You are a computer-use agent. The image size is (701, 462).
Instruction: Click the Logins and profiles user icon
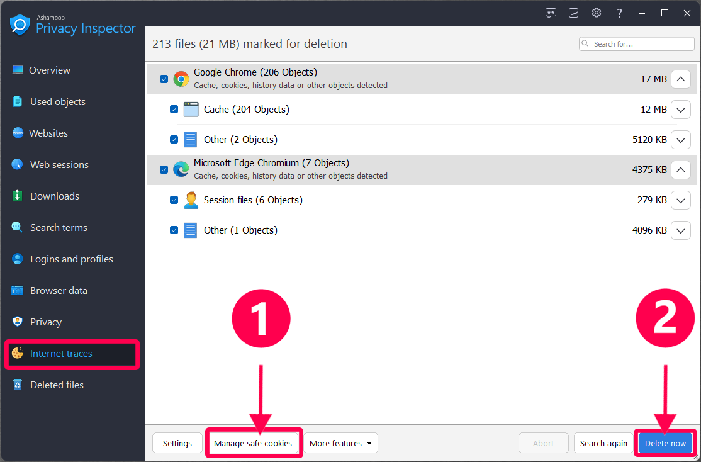point(18,259)
